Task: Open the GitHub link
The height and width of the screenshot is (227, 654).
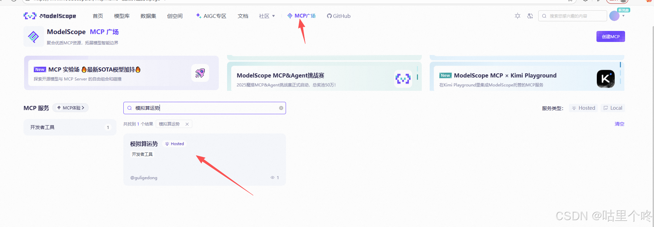Action: pyautogui.click(x=339, y=16)
